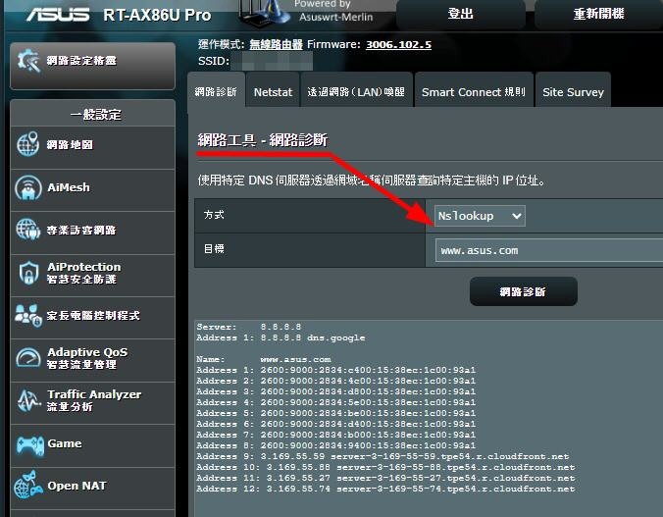Click the 網路設定精靈 wizard icon
The image size is (663, 517).
click(x=28, y=62)
